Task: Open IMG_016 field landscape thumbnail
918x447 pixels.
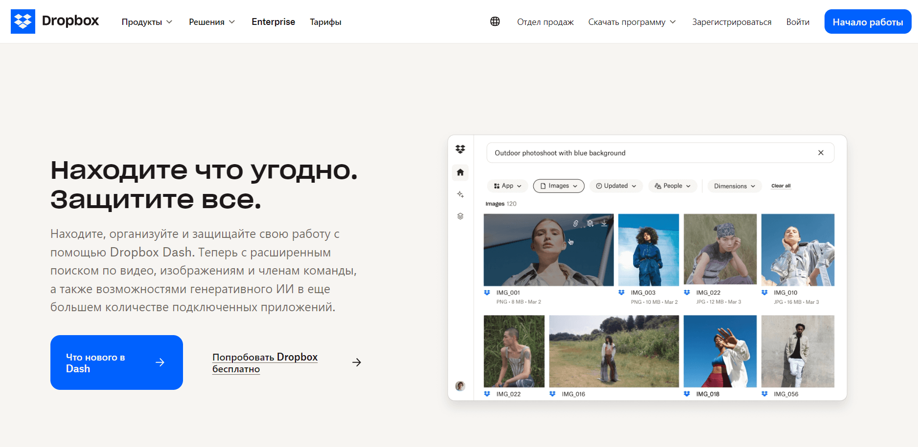Action: [x=614, y=351]
